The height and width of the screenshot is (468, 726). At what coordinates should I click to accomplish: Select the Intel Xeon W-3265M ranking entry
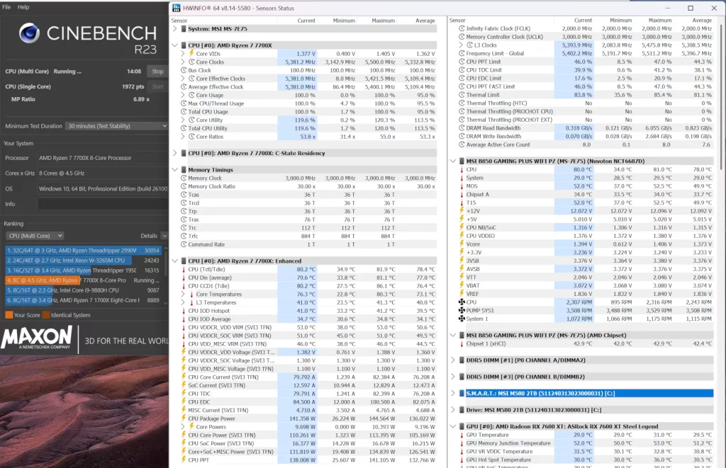pos(71,260)
